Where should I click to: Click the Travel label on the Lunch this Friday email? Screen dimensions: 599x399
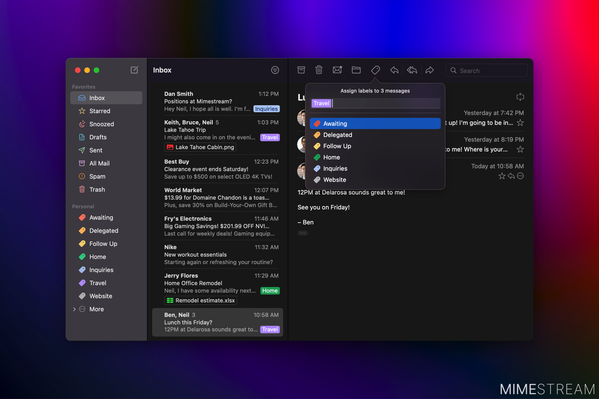(x=270, y=330)
